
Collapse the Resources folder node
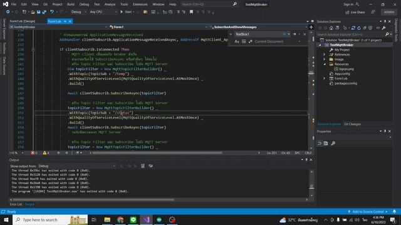coord(325,64)
